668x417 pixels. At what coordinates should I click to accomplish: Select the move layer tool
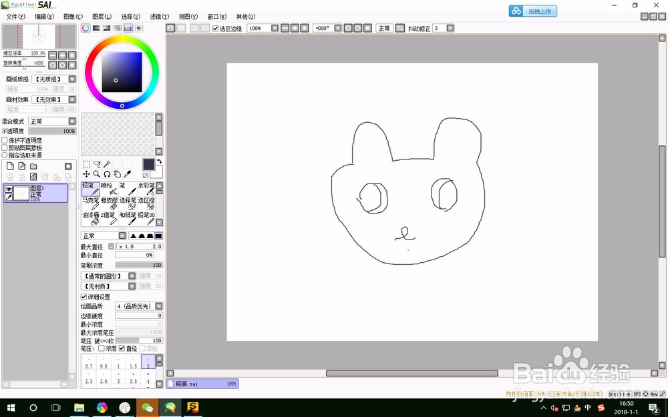pyautogui.click(x=86, y=174)
